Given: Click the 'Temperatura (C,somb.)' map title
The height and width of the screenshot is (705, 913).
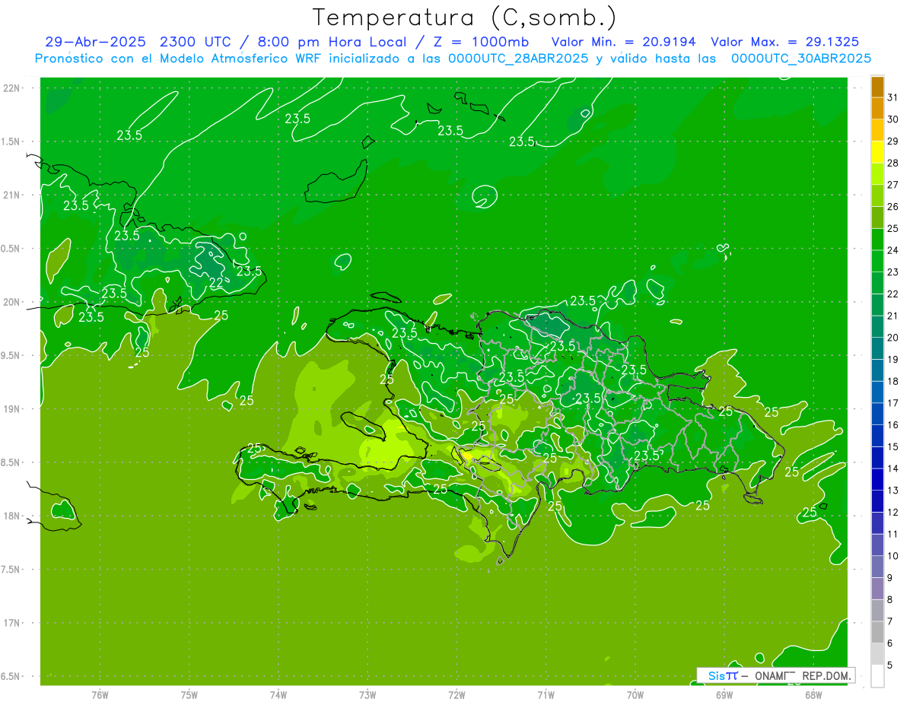Looking at the screenshot, I should coord(465,17).
